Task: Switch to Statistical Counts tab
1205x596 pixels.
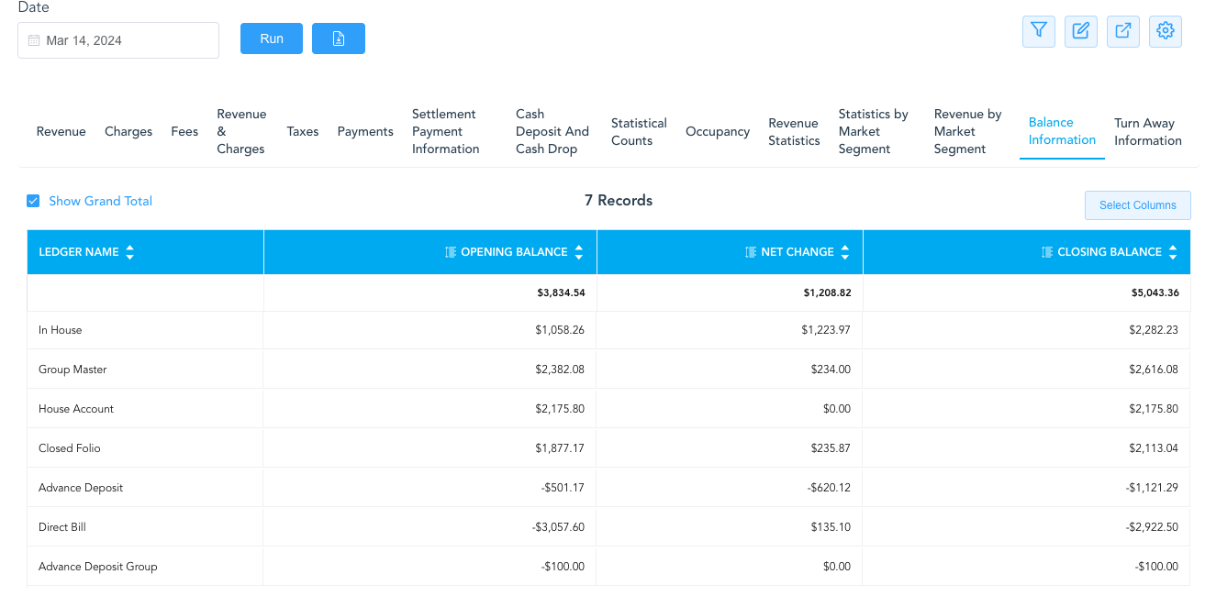Action: [639, 131]
